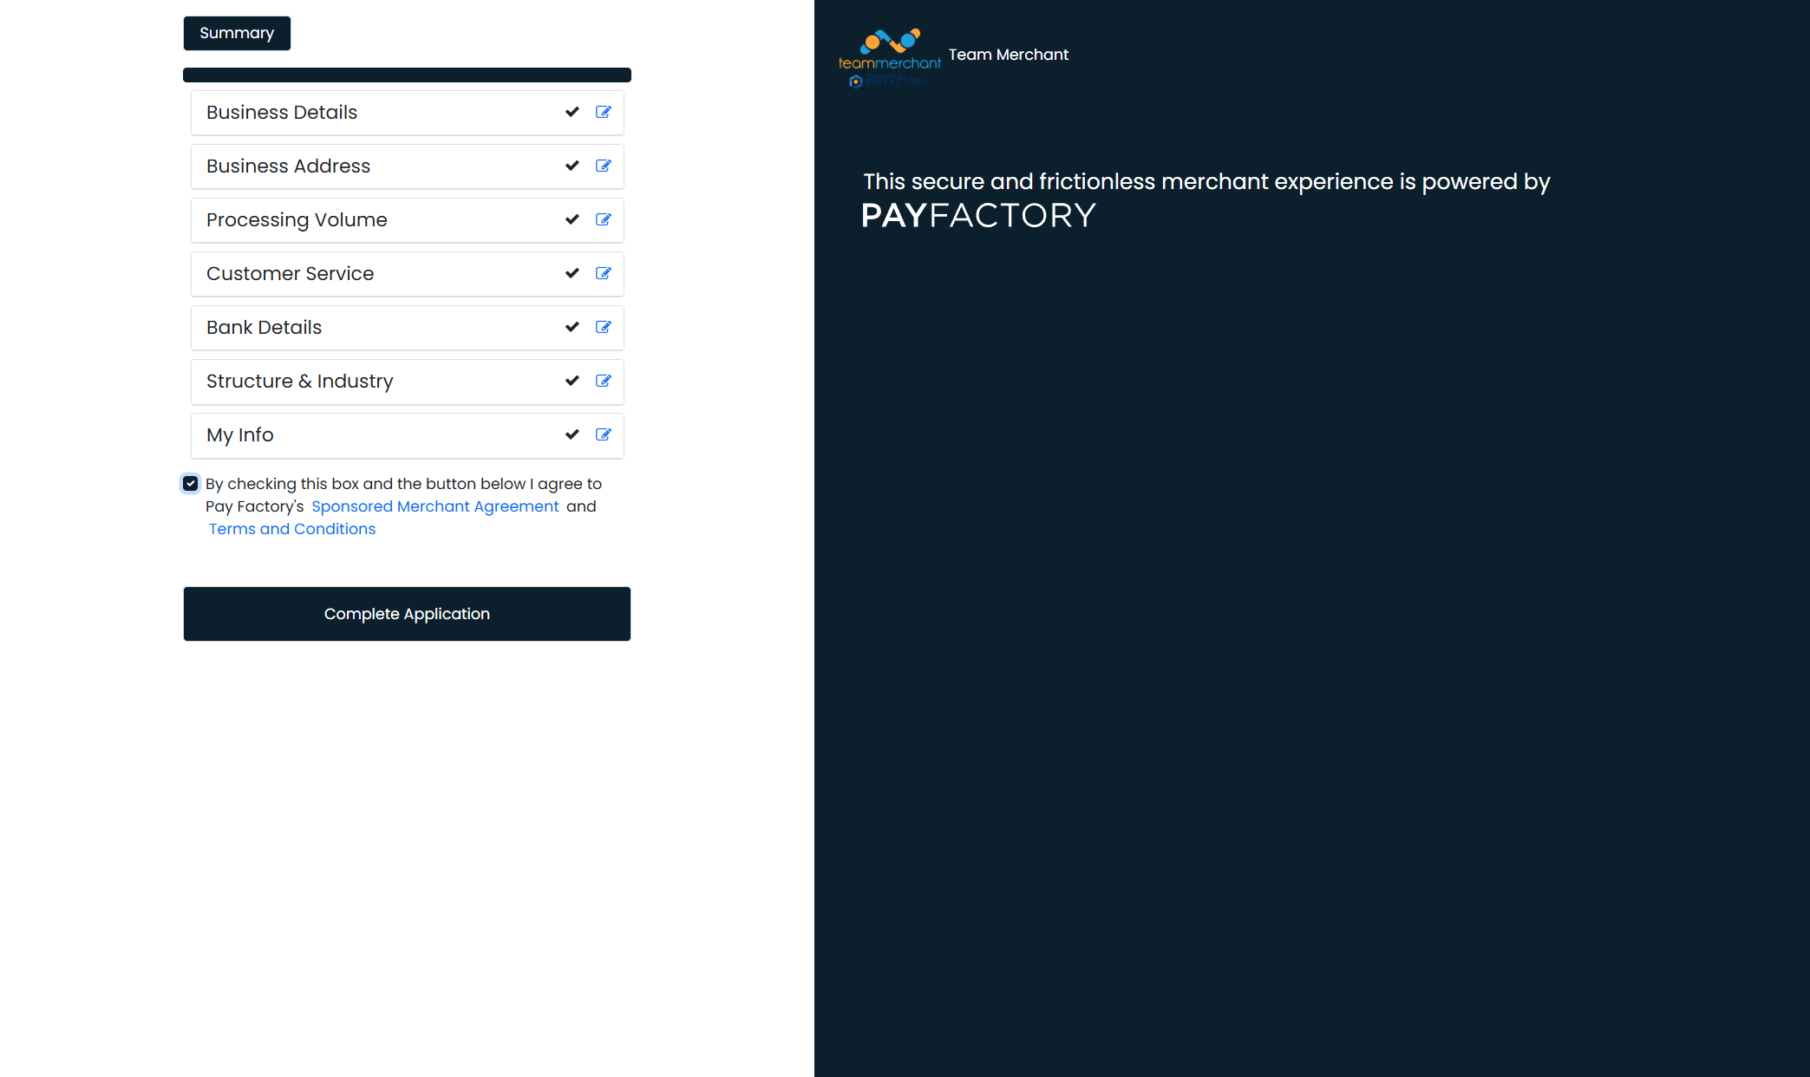Select the Processing Volume row label
Viewport: 1810px width, 1077px height.
[297, 220]
